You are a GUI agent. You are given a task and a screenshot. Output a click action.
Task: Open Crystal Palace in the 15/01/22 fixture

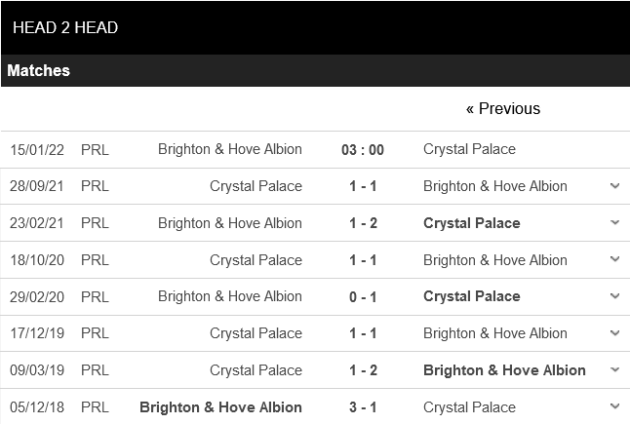[469, 149]
